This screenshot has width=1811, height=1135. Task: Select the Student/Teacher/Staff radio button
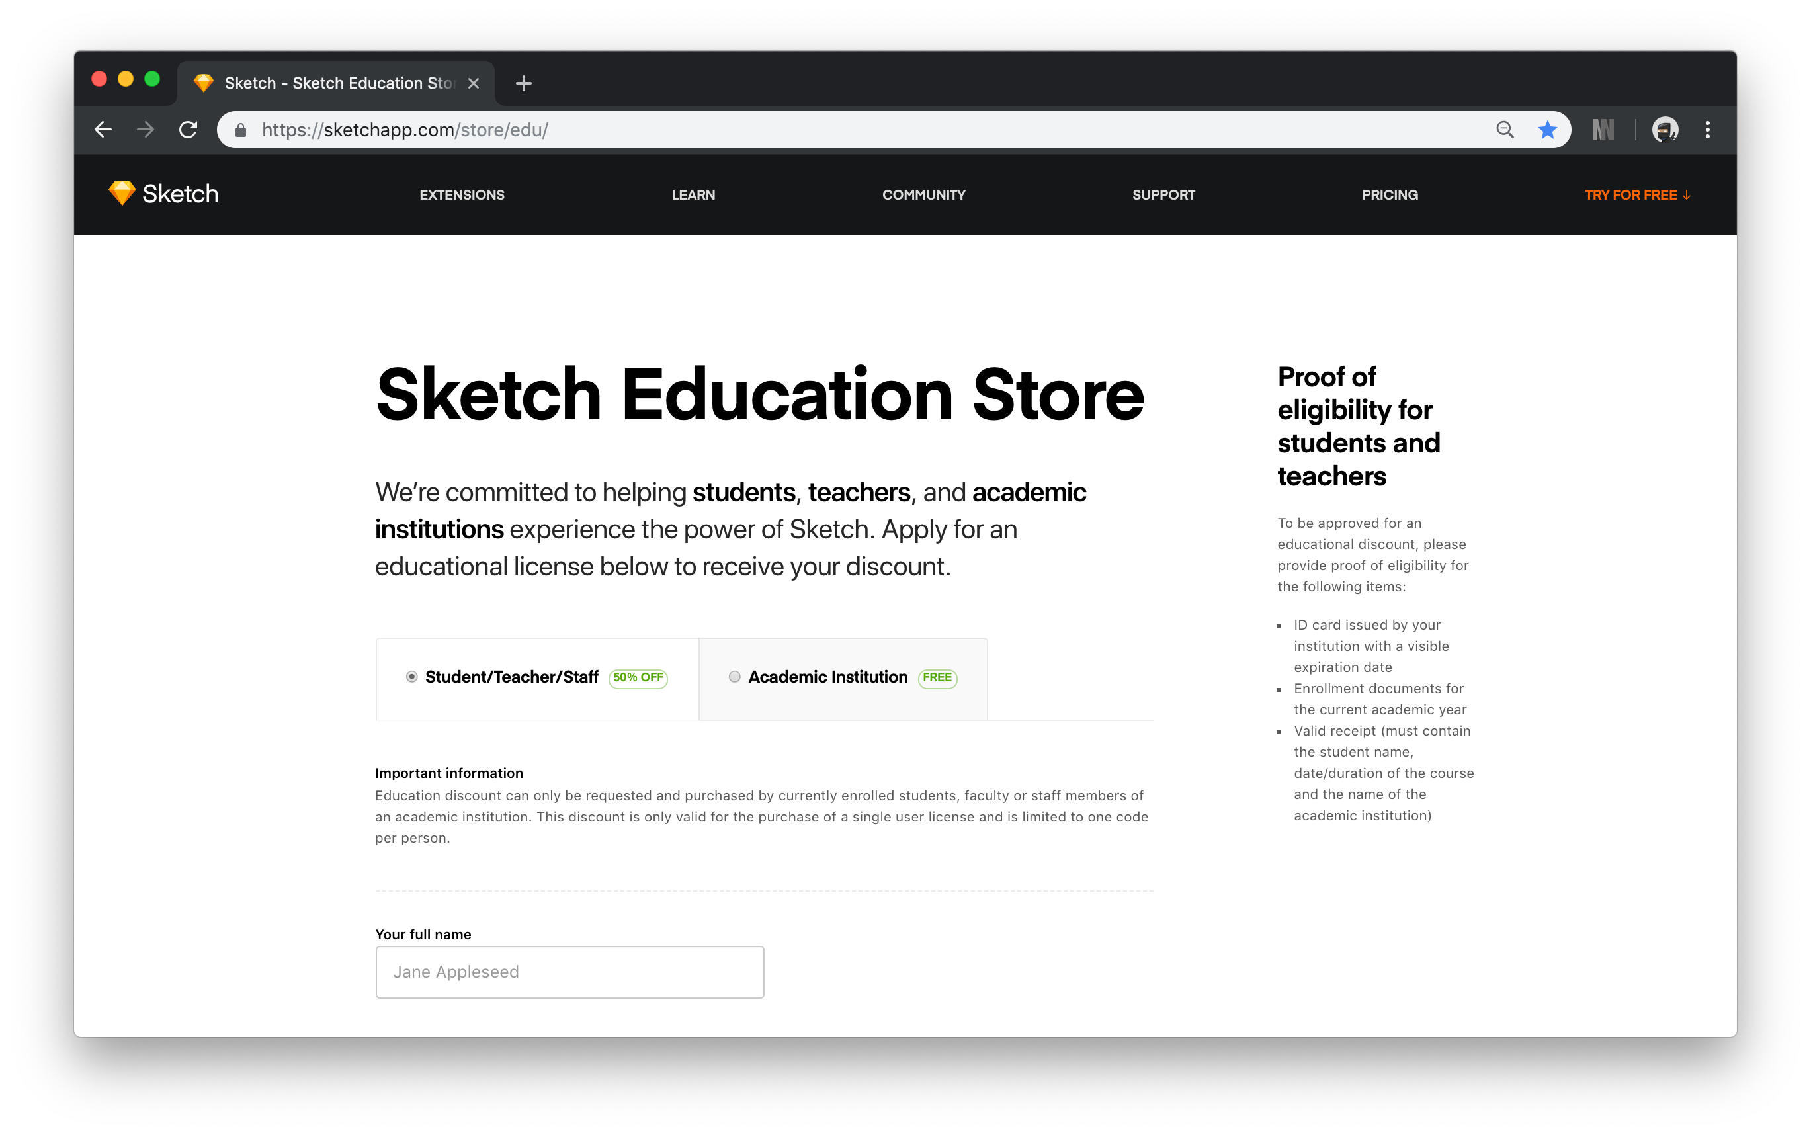[412, 677]
